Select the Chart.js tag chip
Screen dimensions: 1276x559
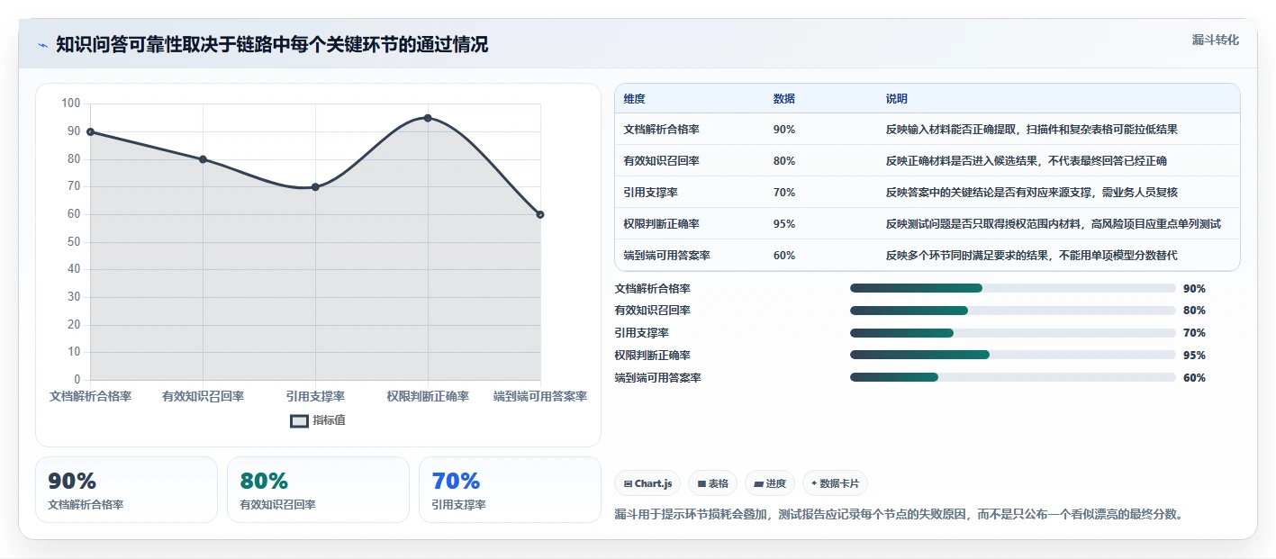pos(647,483)
